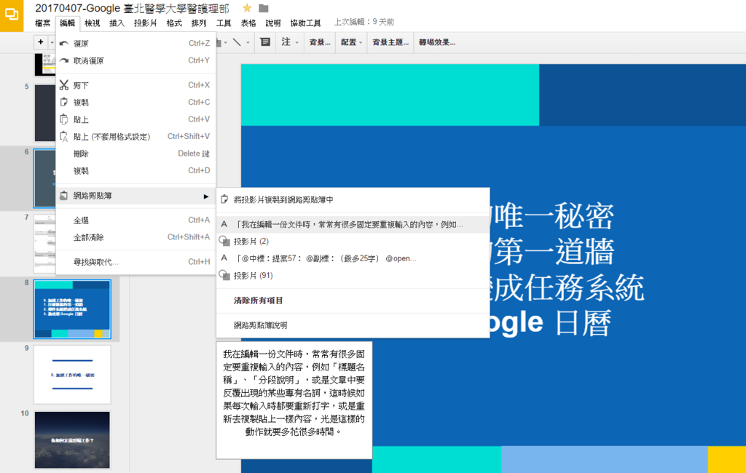The image size is (746, 473).
Task: Select slide 6 thumbnail
Action: point(45,178)
